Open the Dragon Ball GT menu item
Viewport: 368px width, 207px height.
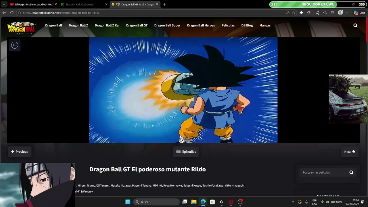[x=137, y=25]
